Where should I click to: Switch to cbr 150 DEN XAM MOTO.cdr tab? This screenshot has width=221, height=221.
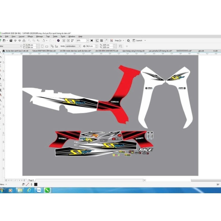click(107, 51)
